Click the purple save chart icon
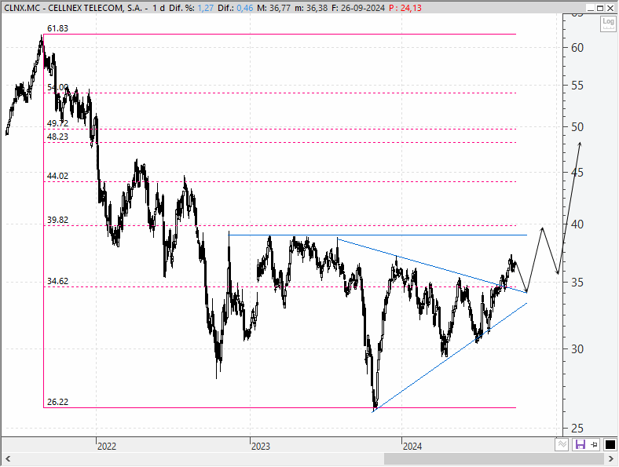The width and height of the screenshot is (619, 467). [x=580, y=445]
